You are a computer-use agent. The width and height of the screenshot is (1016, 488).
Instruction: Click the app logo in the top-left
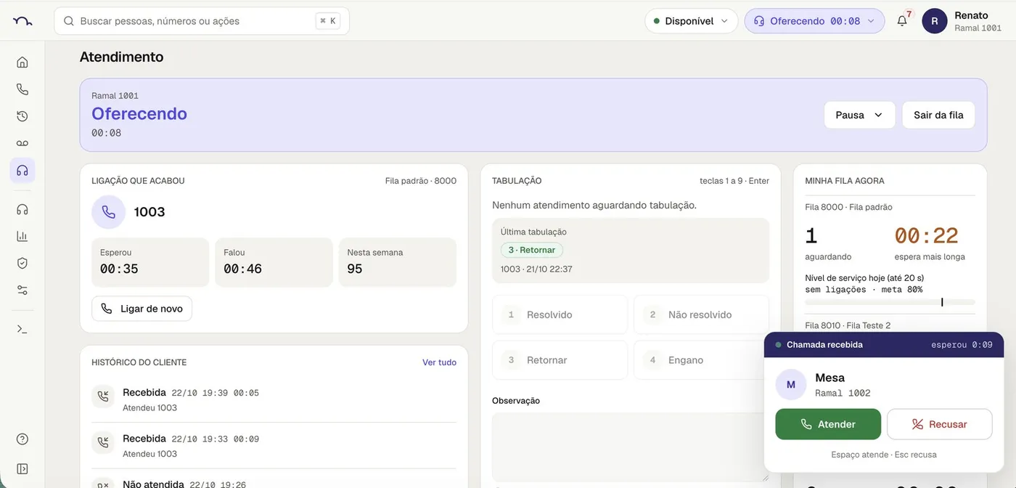22,21
